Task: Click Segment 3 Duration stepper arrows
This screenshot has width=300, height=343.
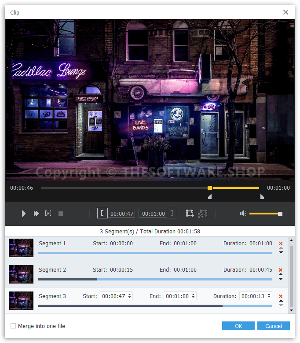Action: click(269, 296)
